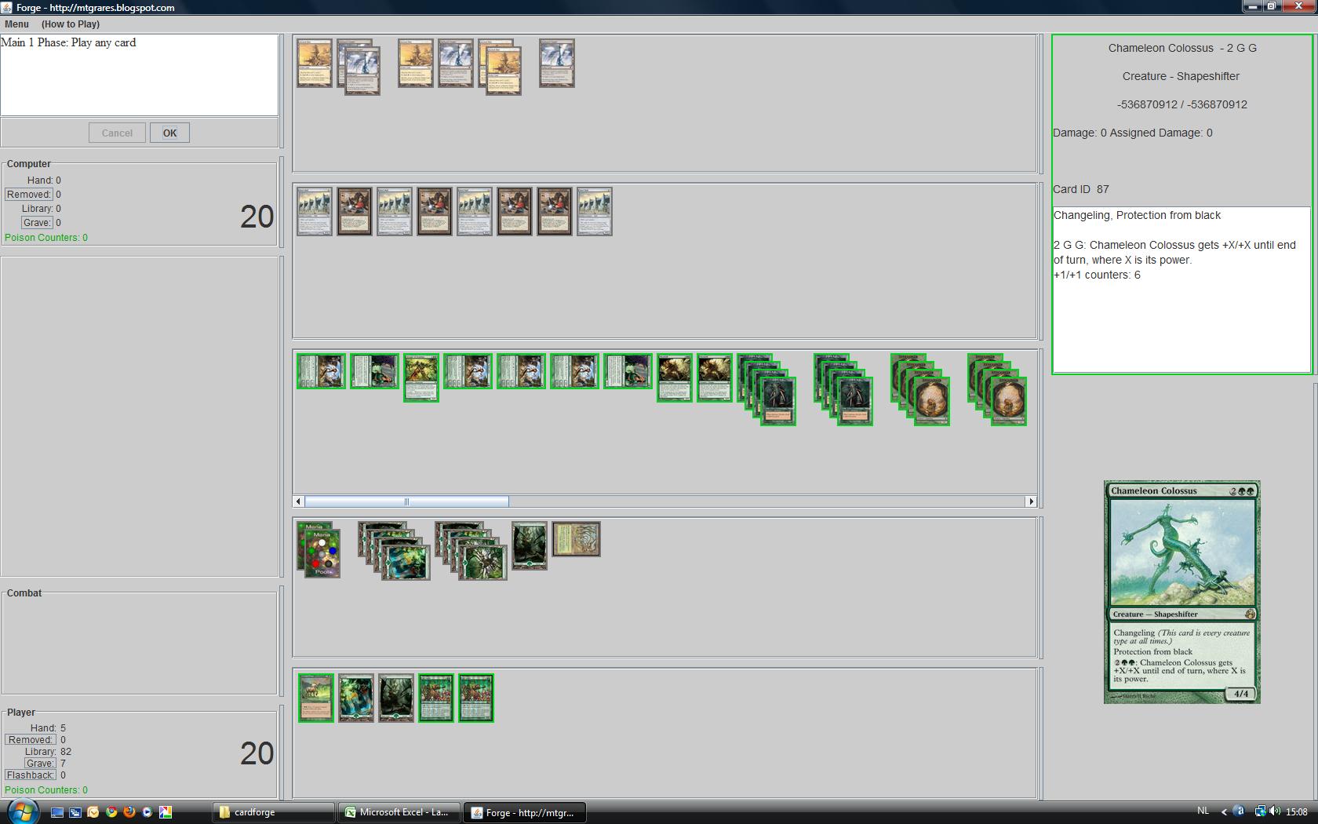Select the first card in player's hand
The width and height of the screenshot is (1318, 824).
[x=316, y=698]
